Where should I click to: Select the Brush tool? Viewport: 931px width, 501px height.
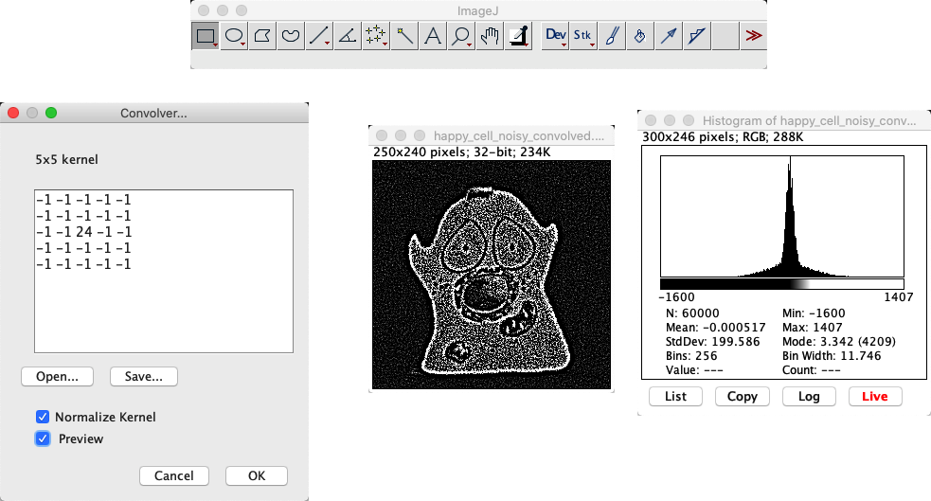(612, 36)
